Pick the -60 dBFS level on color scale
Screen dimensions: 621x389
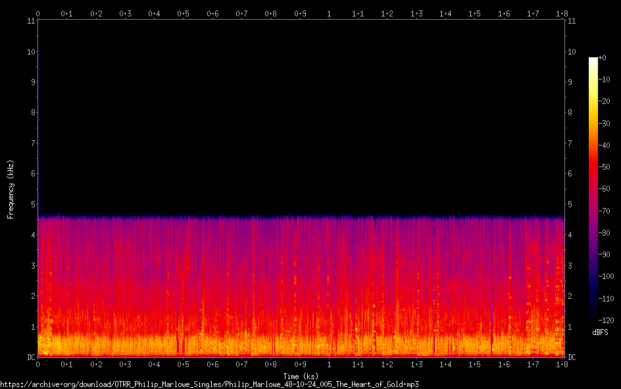(x=603, y=189)
